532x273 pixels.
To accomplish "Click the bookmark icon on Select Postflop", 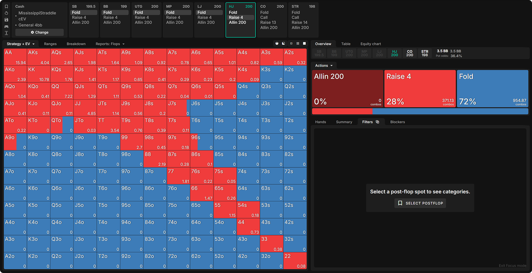I will pyautogui.click(x=400, y=203).
